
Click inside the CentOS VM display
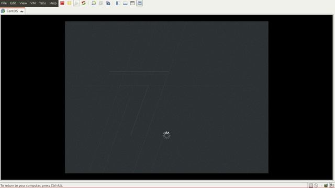click(x=166, y=97)
